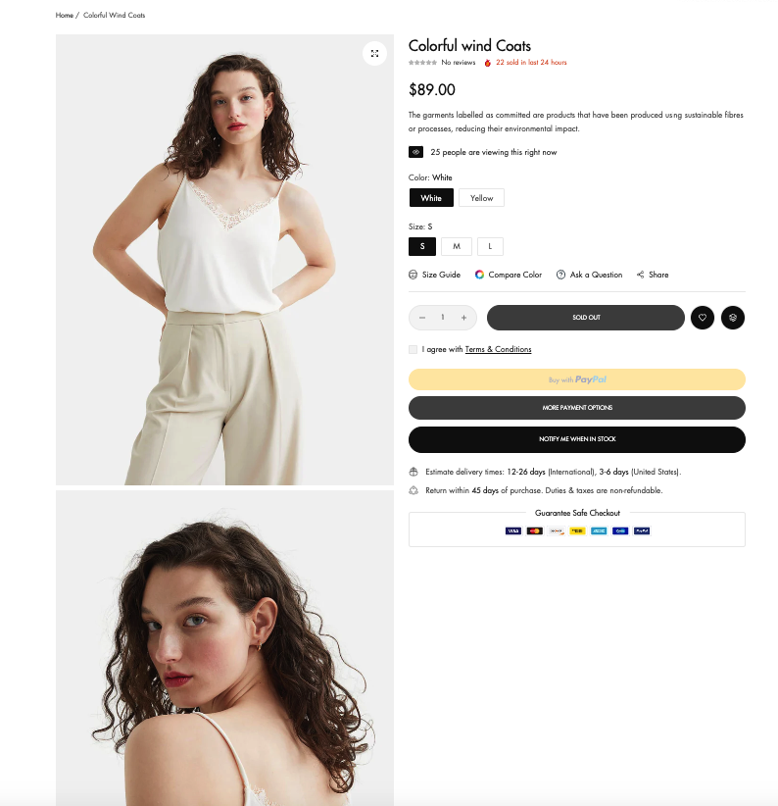Select the White color option
The height and width of the screenshot is (806, 778).
[x=431, y=198]
